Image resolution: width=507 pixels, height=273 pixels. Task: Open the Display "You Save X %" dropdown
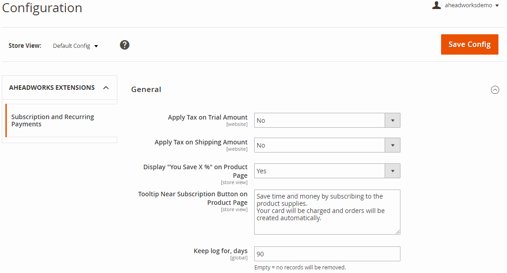coord(327,171)
